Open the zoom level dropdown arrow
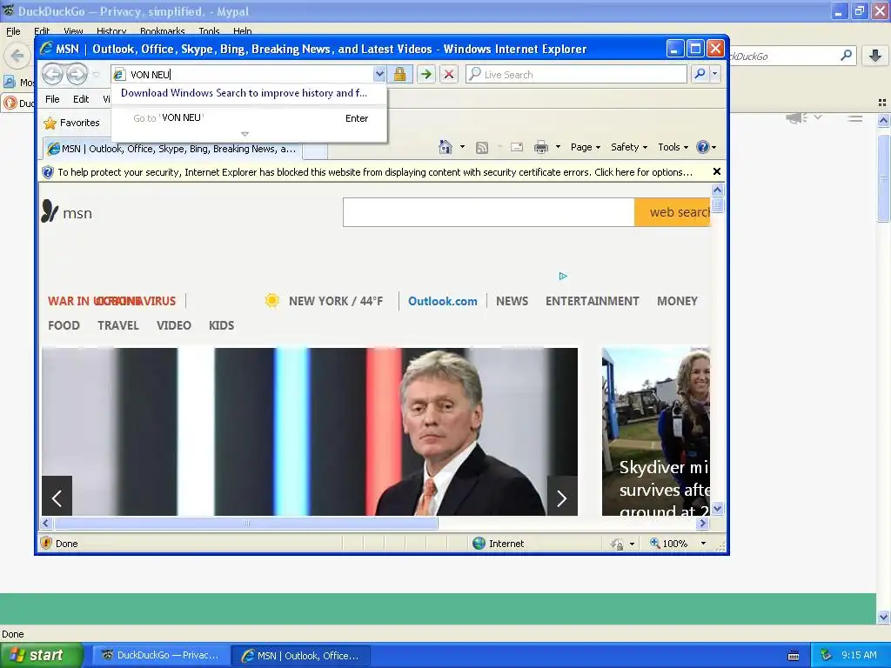The height and width of the screenshot is (668, 891). pos(703,544)
